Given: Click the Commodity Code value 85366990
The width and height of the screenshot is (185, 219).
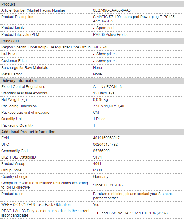Looking at the screenshot, I should (101, 151).
